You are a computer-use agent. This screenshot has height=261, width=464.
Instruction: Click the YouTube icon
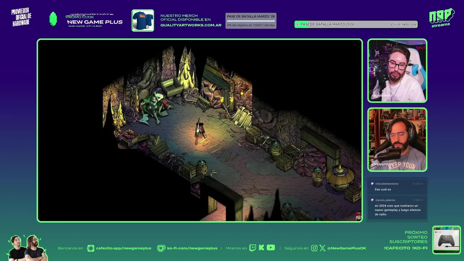point(271,248)
